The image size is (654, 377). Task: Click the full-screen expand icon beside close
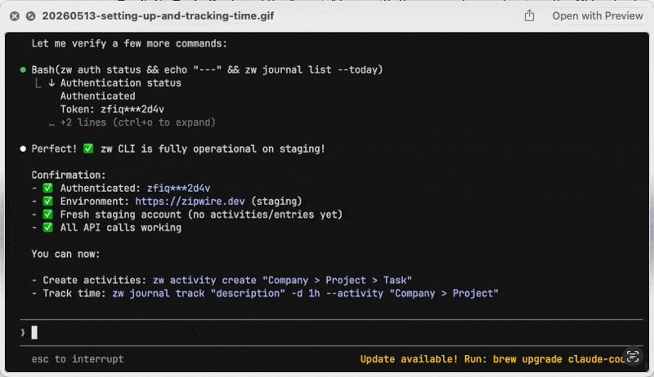point(31,16)
